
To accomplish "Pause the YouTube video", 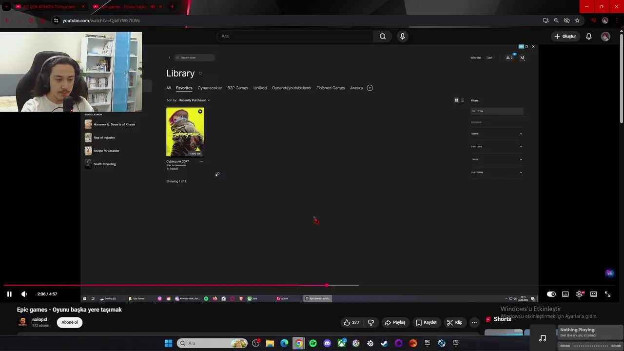I will tap(9, 294).
